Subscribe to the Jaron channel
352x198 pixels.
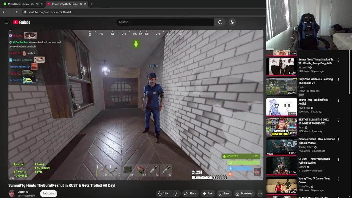[x=48, y=193]
